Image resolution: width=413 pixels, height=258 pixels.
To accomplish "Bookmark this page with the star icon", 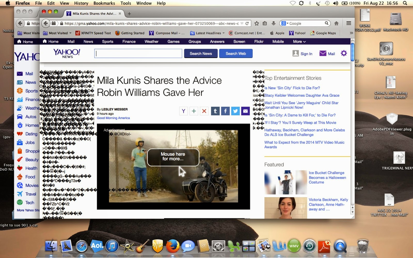I will 257,23.
